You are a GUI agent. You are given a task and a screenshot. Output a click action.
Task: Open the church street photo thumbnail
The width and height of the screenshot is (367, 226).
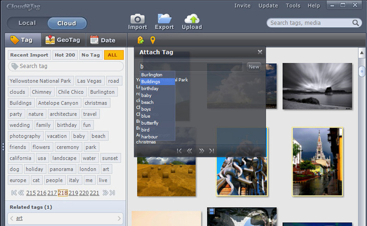coord(317,162)
